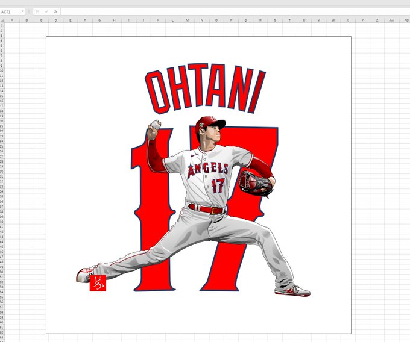Select column header B
Screen dimensions: 410x342
27,20
